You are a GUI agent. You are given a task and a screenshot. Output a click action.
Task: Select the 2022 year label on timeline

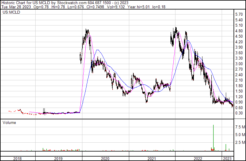tap(198, 159)
